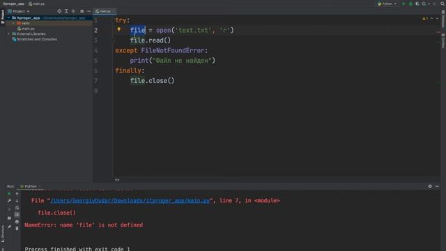Select the venv folder in project tree
The height and width of the screenshot is (251, 446).
(23, 23)
